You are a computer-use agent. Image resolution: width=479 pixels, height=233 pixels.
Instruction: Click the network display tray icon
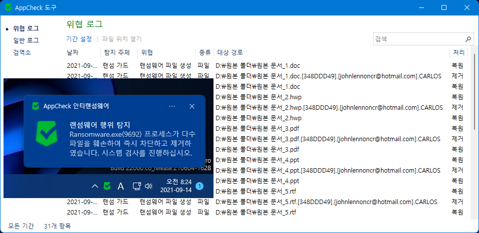tap(136, 186)
